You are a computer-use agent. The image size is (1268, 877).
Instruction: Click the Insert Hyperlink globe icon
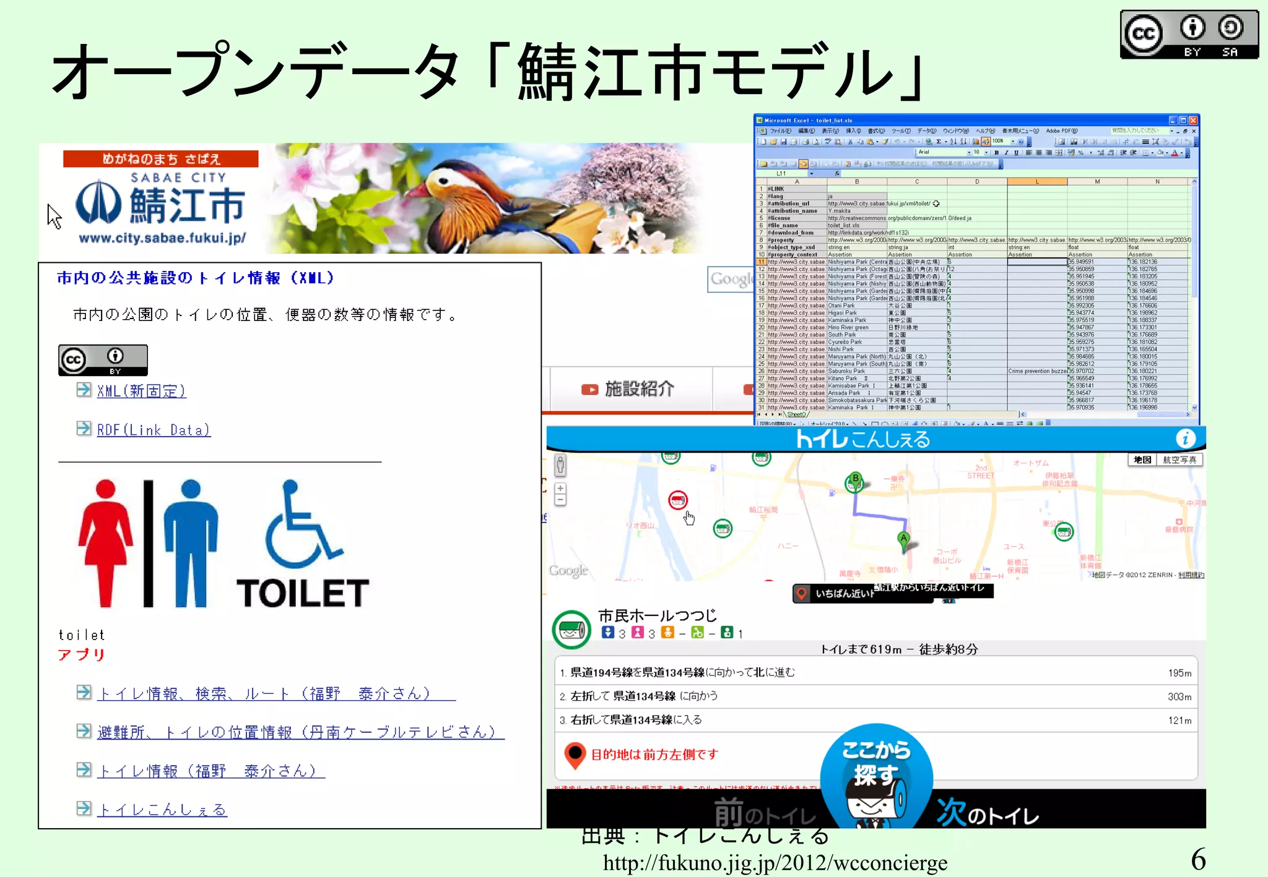[x=929, y=142]
